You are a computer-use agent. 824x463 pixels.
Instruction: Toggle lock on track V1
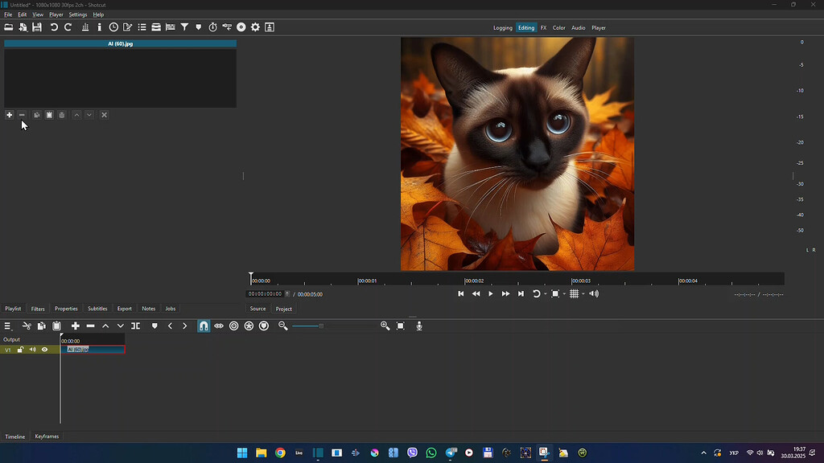pyautogui.click(x=20, y=350)
